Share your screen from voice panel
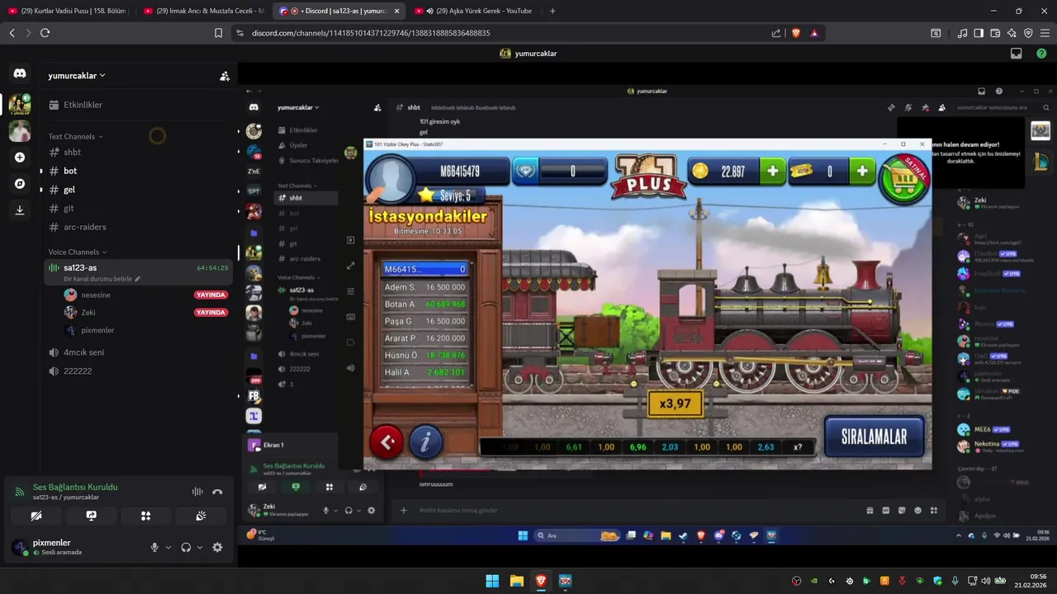 coord(91,516)
